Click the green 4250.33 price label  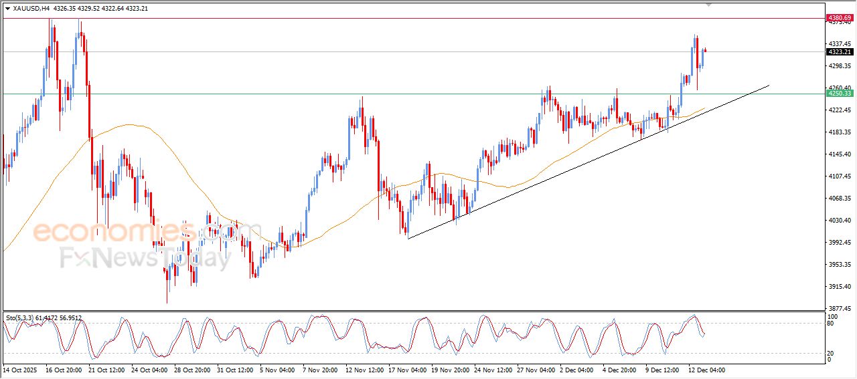tap(839, 94)
